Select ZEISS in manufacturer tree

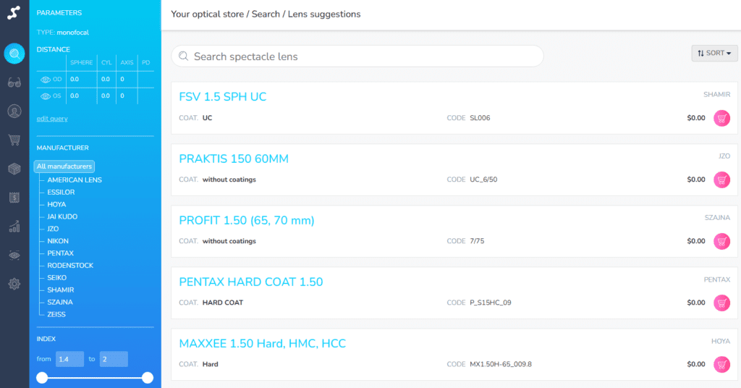(56, 314)
